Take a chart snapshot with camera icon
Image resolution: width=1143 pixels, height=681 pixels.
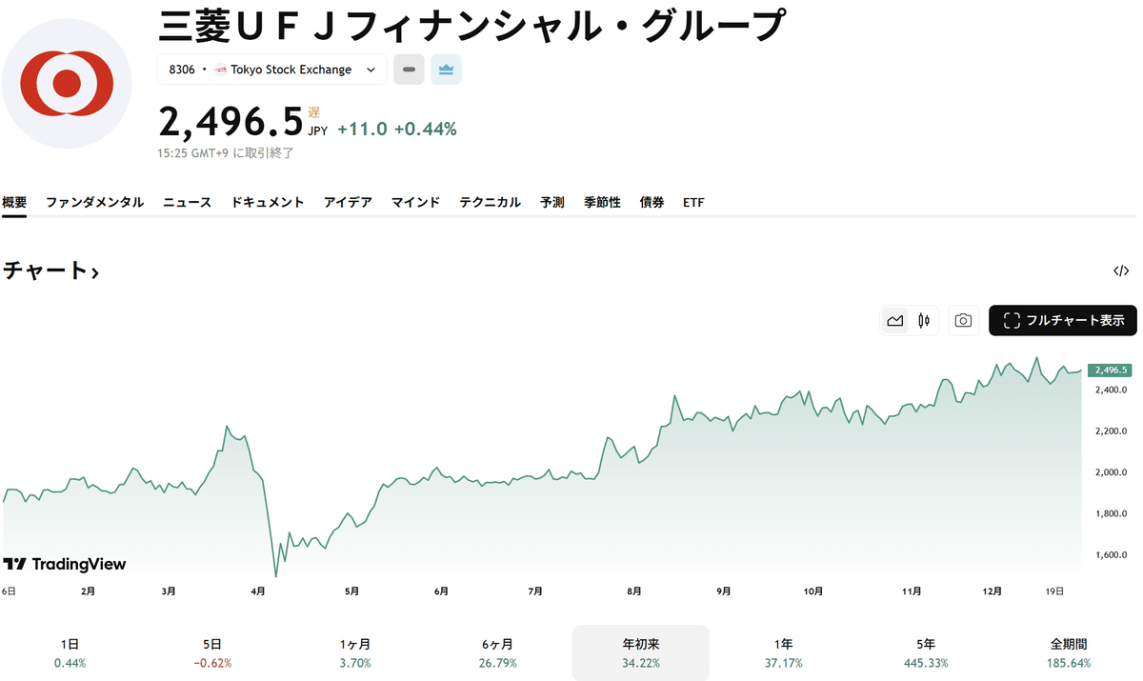coord(963,321)
